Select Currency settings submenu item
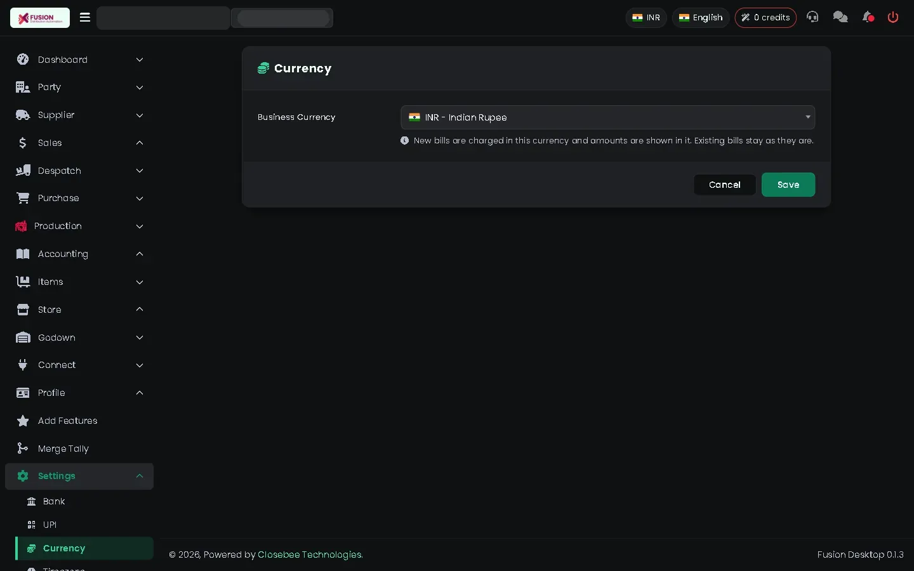The height and width of the screenshot is (571, 914). [x=84, y=548]
